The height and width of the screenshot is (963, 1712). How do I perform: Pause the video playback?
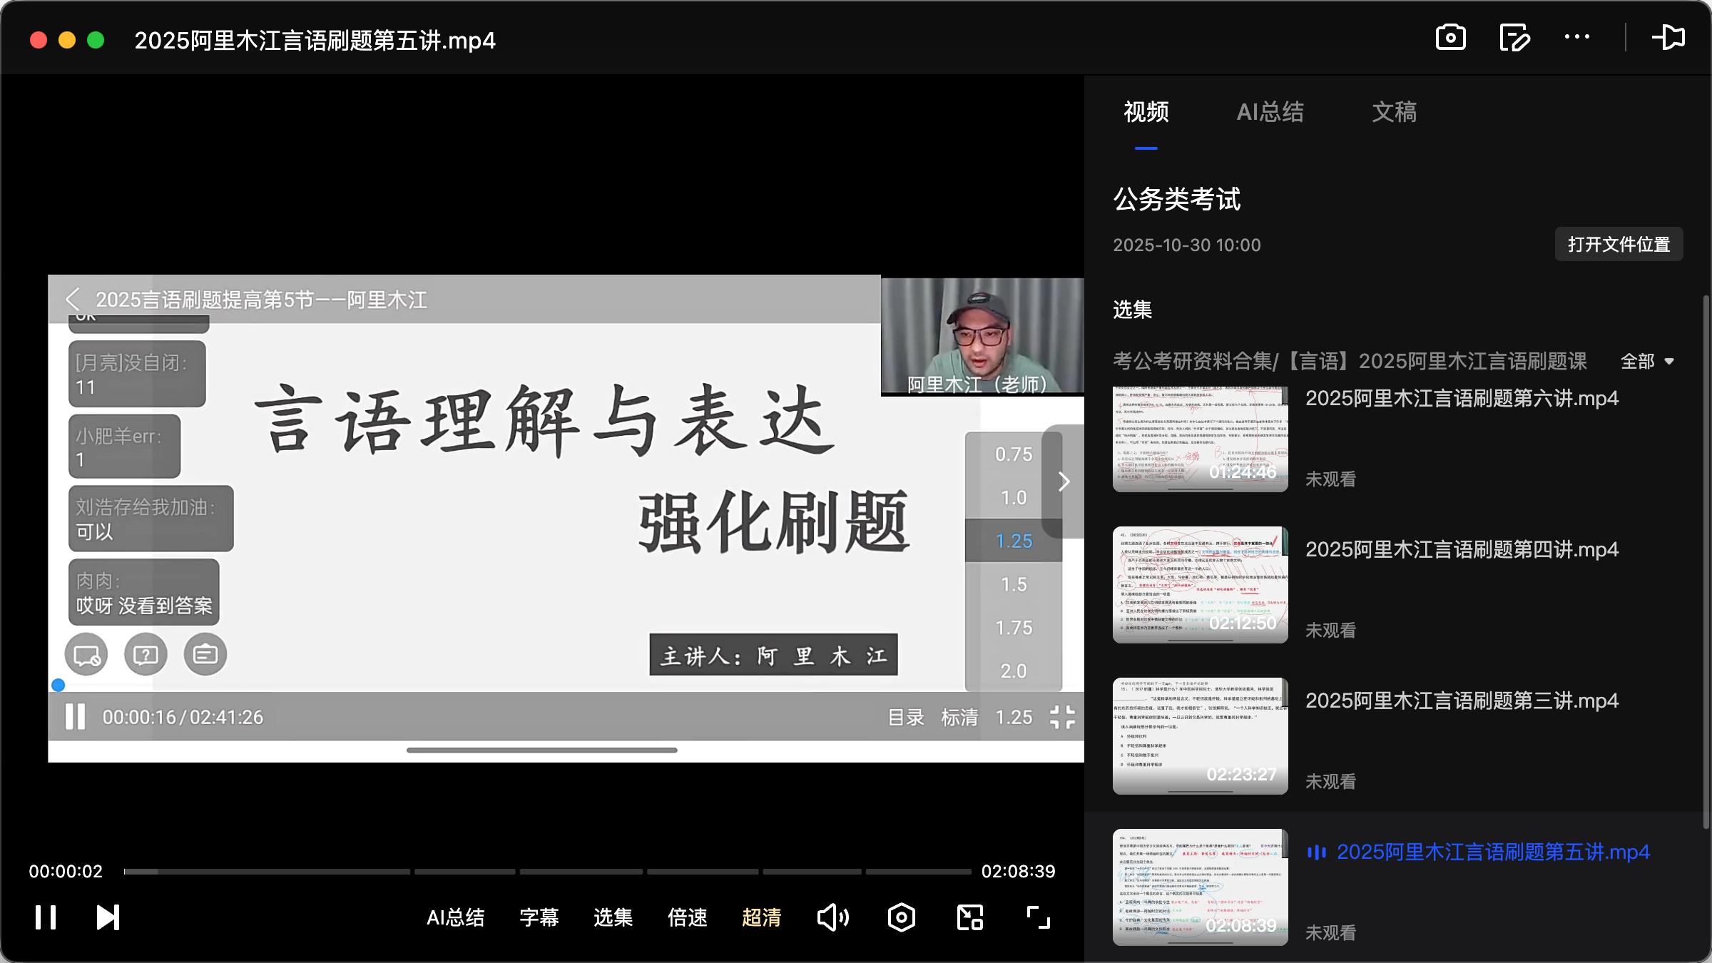44,917
